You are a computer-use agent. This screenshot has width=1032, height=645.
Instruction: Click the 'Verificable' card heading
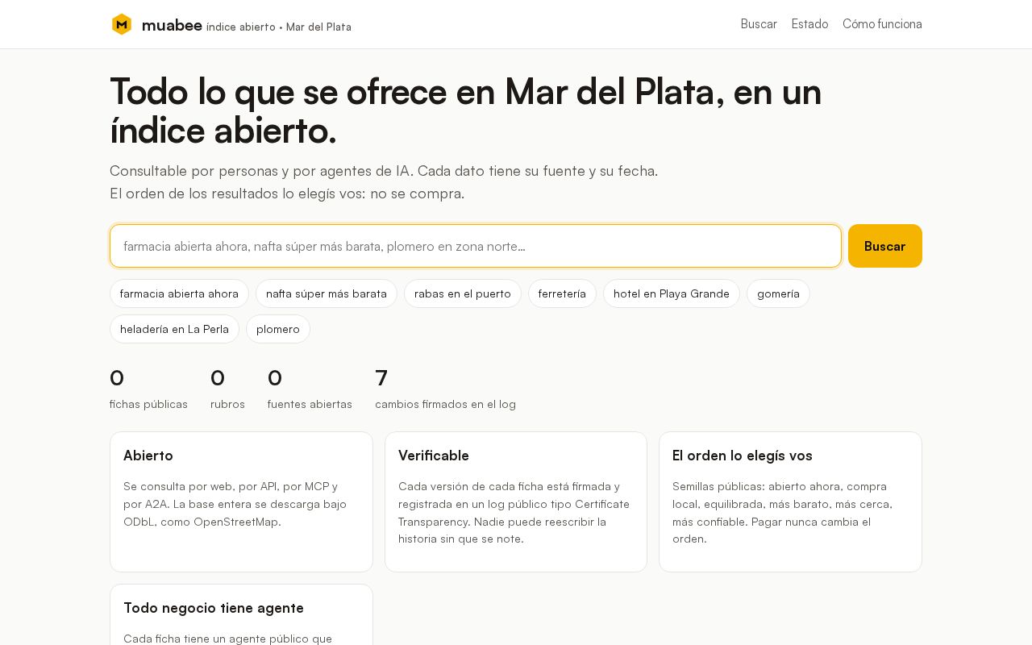coord(434,456)
